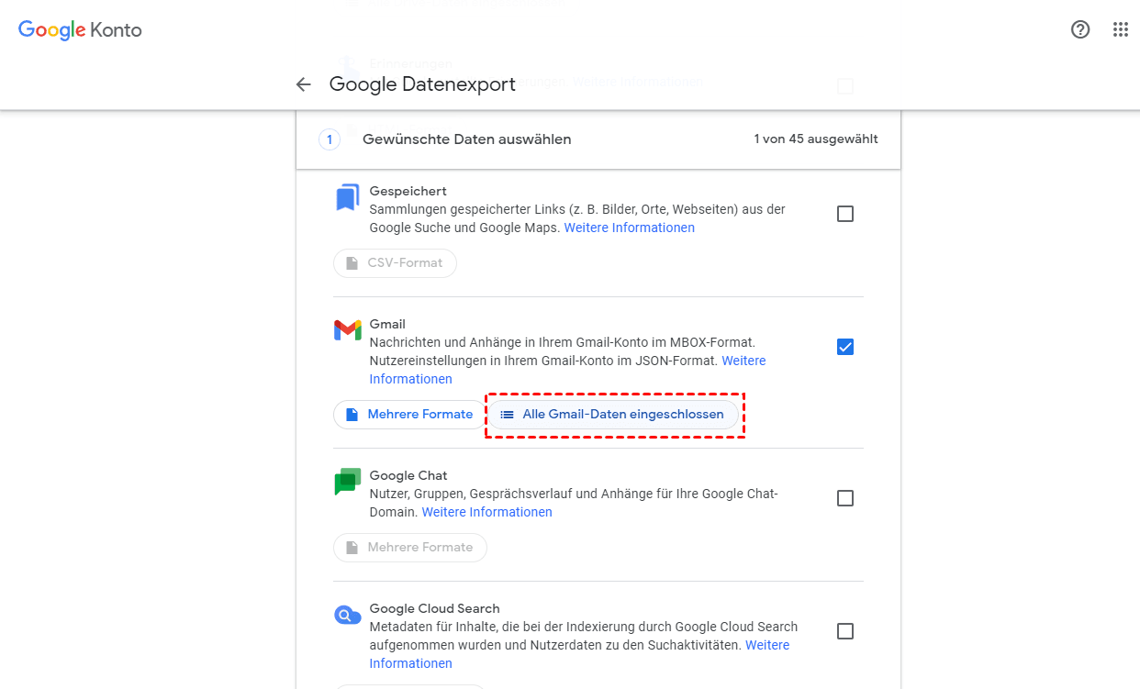Go back with the arrow beside Google Datenexport
This screenshot has height=689, width=1140.
304,84
